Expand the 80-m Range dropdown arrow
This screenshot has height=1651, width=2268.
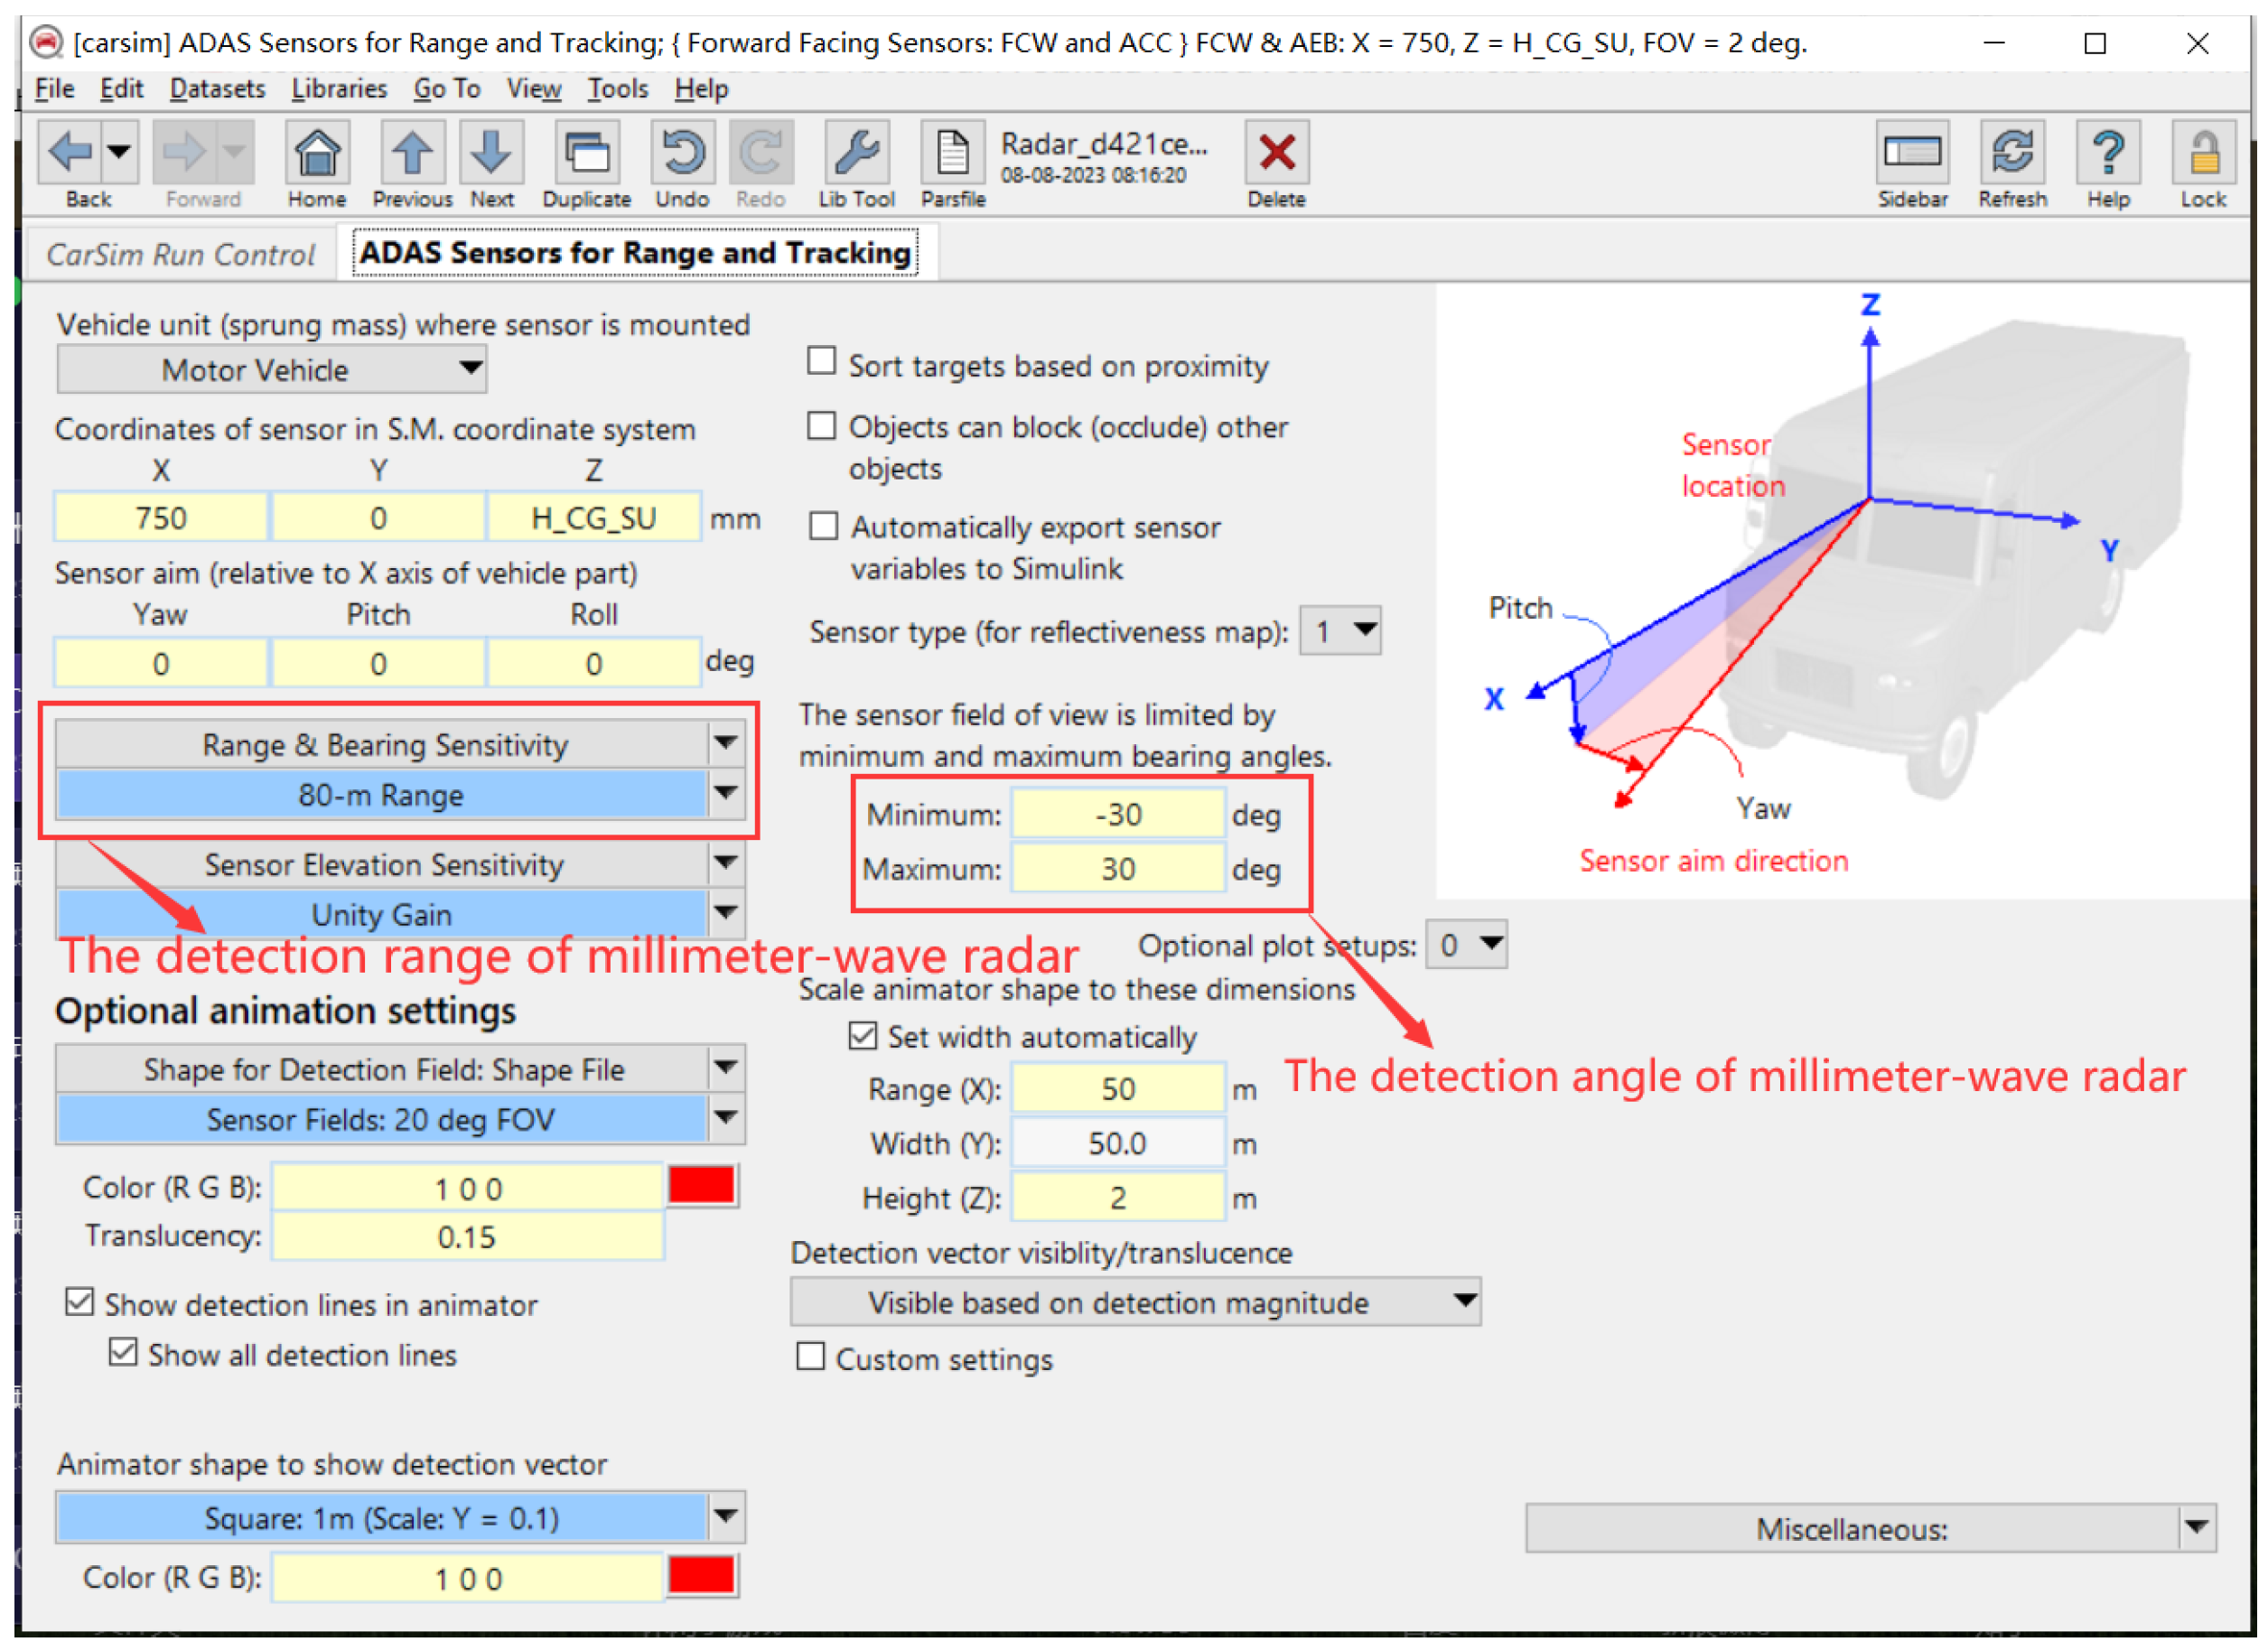[726, 795]
